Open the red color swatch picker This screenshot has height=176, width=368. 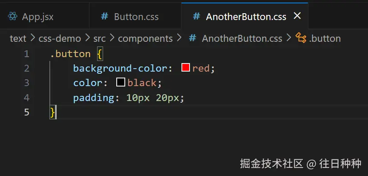[x=185, y=67]
